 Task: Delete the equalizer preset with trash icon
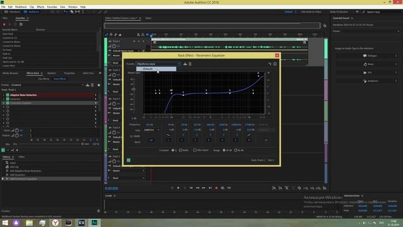tap(190, 64)
